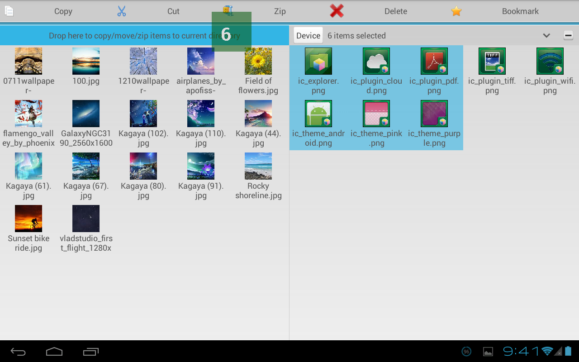The height and width of the screenshot is (362, 579).
Task: Deselect the ic_theme_pink.png file
Action: (x=376, y=114)
